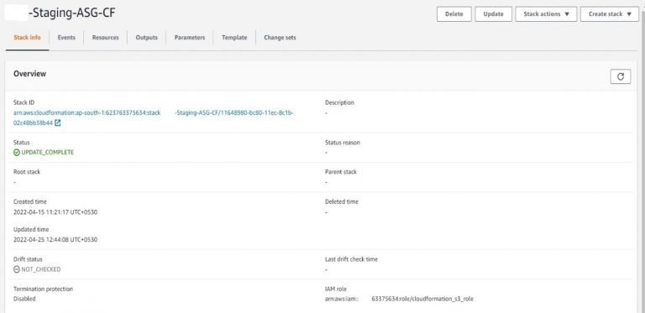Click the green UPDATE_COMPLETE check icon

pyautogui.click(x=17, y=153)
